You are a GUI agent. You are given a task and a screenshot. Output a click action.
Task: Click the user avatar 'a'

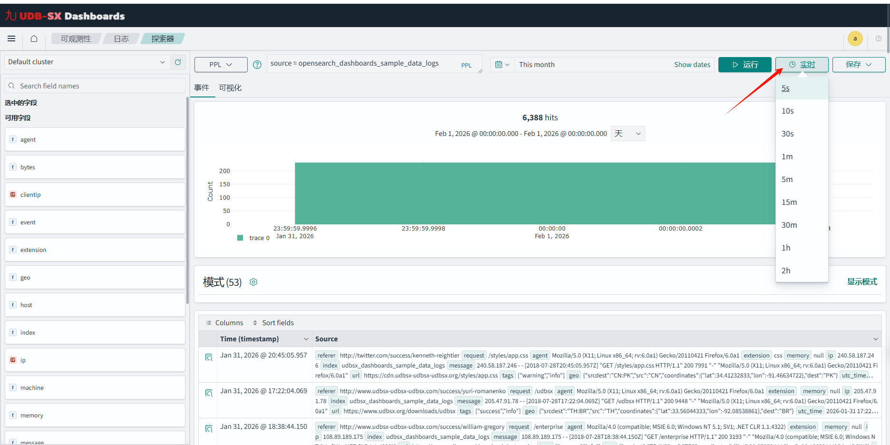coord(855,39)
